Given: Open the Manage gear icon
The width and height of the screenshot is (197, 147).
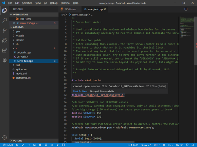Looking at the screenshot, I should (4, 138).
